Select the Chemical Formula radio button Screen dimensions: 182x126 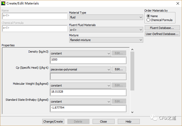click(148, 20)
